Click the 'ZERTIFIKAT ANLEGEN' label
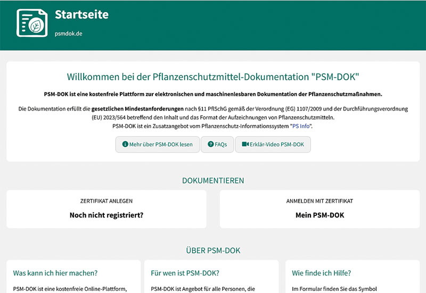 pos(106,202)
